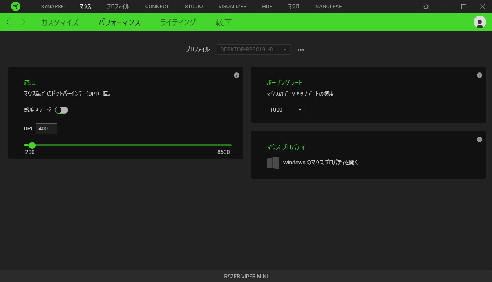Select the パフォーマンス subtab
492x282 pixels.
click(x=119, y=22)
